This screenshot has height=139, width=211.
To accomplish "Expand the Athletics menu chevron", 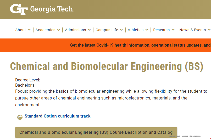I will tap(147, 30).
